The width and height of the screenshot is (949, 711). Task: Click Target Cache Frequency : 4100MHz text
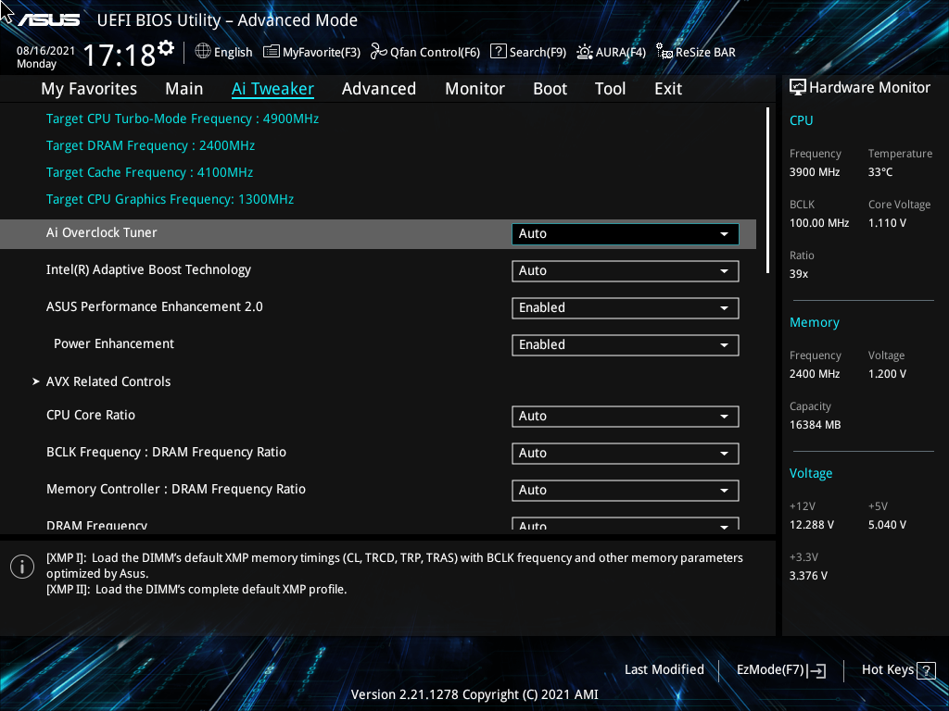(x=149, y=172)
